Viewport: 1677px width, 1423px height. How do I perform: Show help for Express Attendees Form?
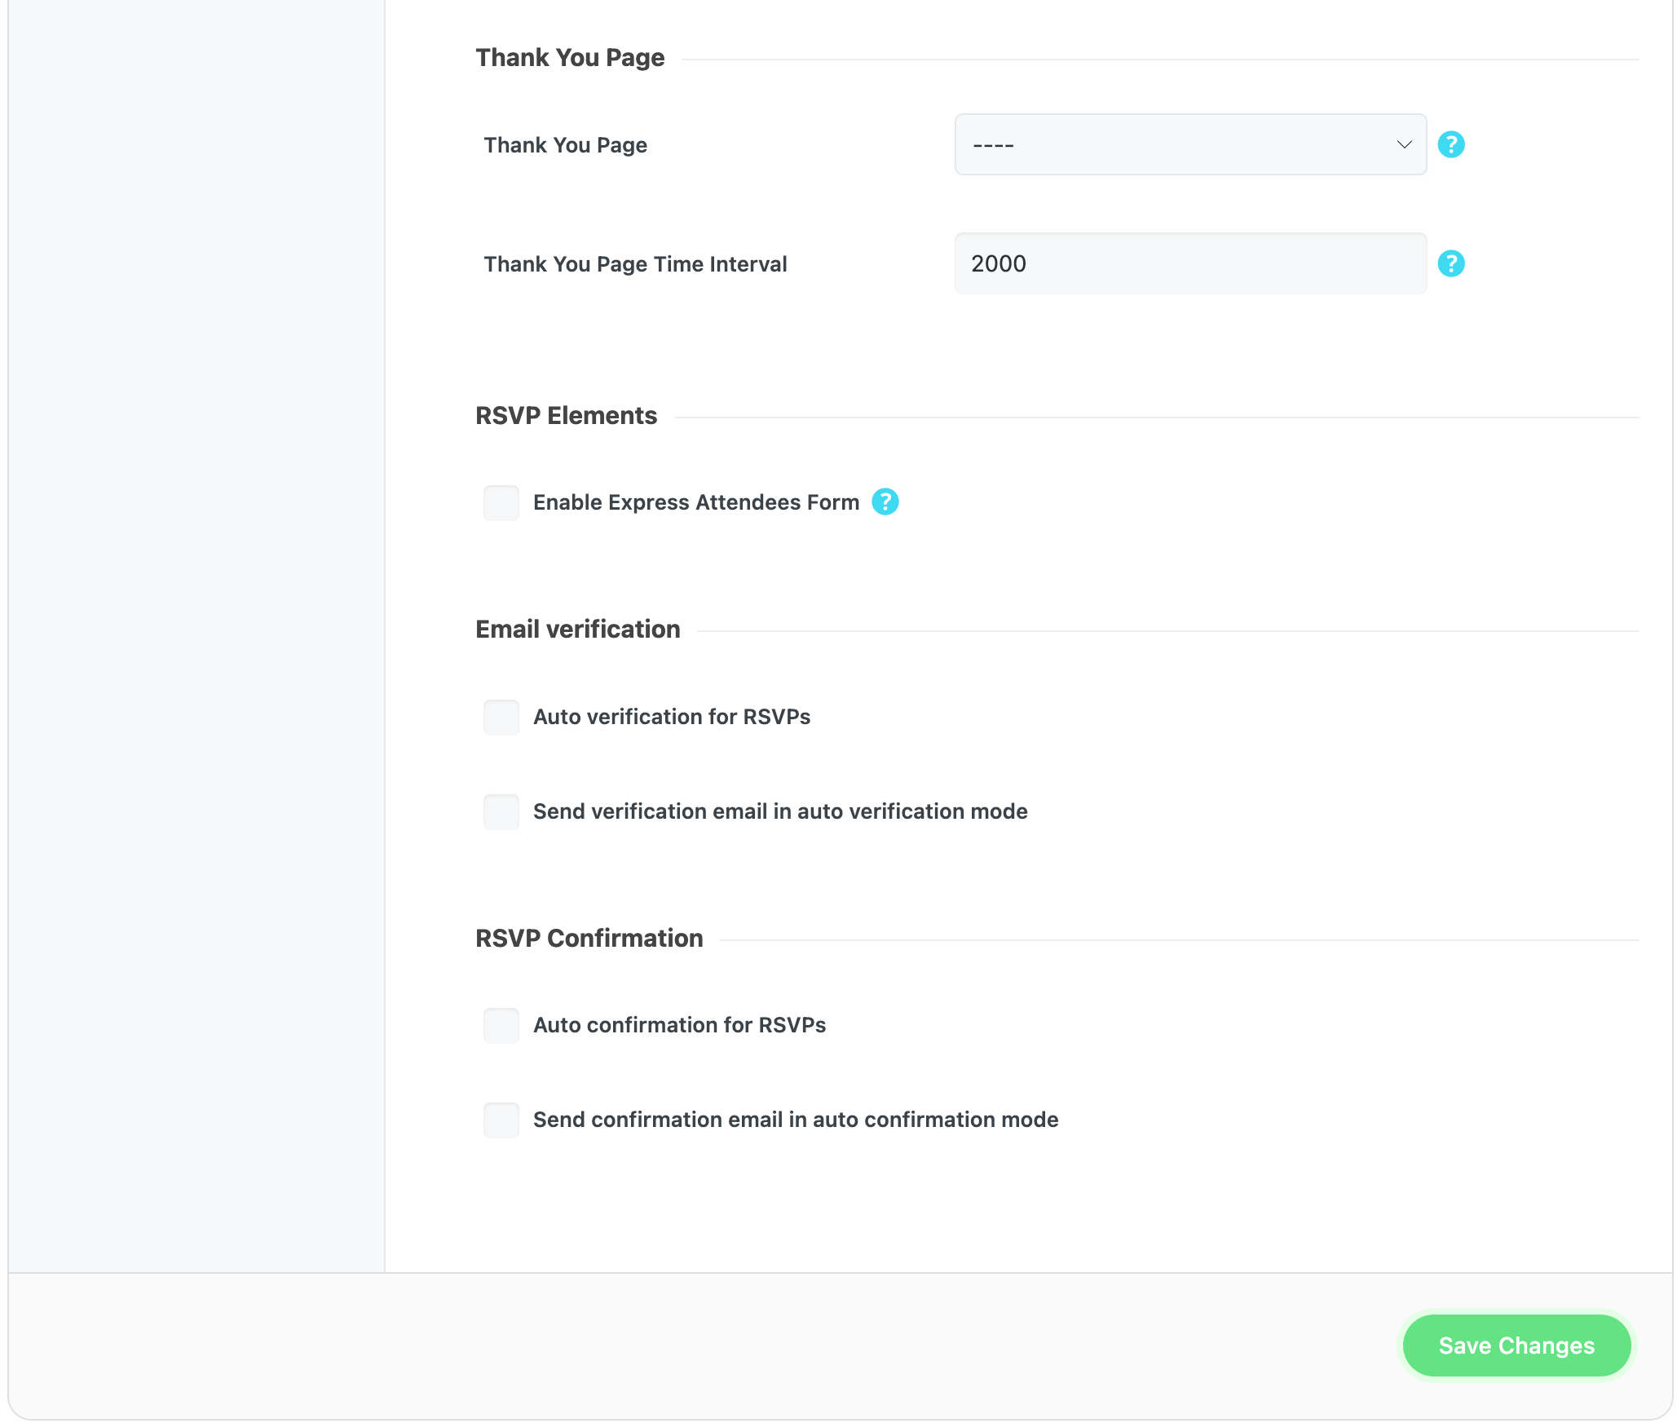point(885,502)
